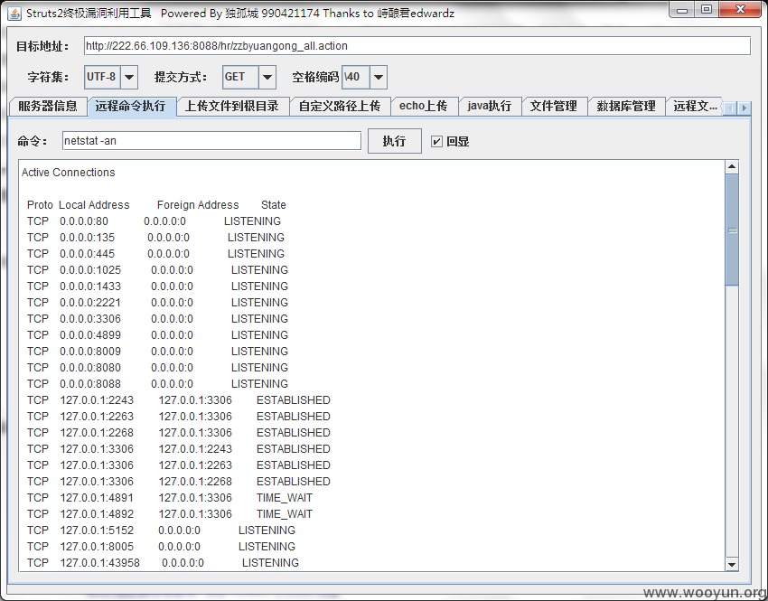This screenshot has width=768, height=601.
Task: Open the 提交方式 GET dropdown
Action: click(x=267, y=77)
